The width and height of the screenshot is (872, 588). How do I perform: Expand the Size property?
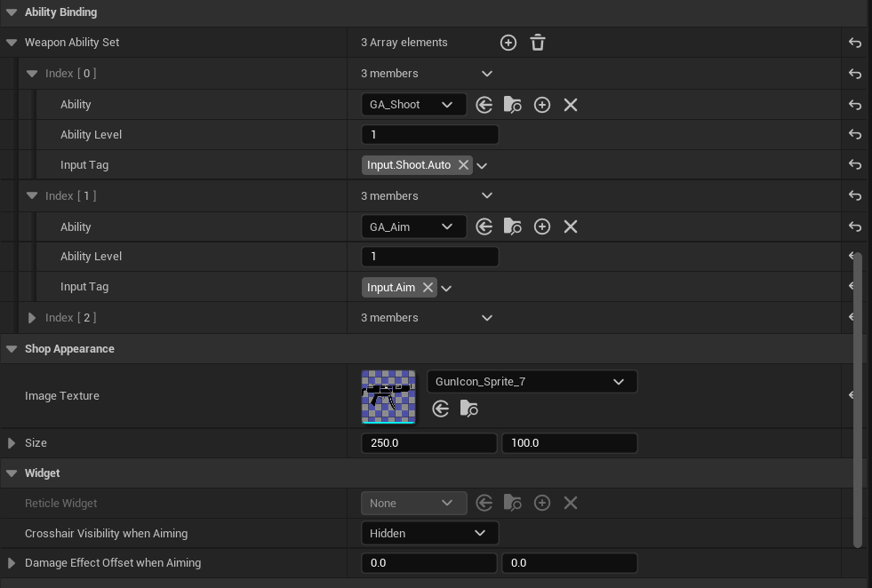(12, 443)
